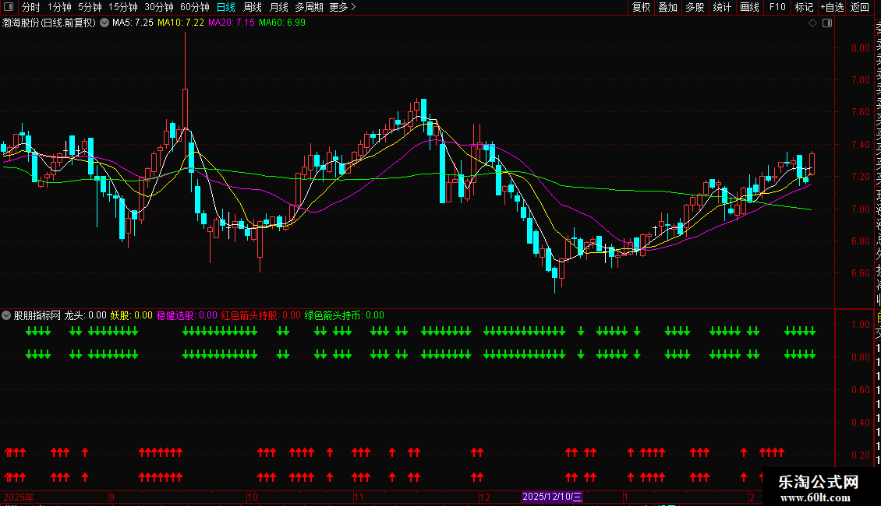Screen dimensions: 881x506
Task: Select the 60分钟 period tab
Action: (x=194, y=7)
